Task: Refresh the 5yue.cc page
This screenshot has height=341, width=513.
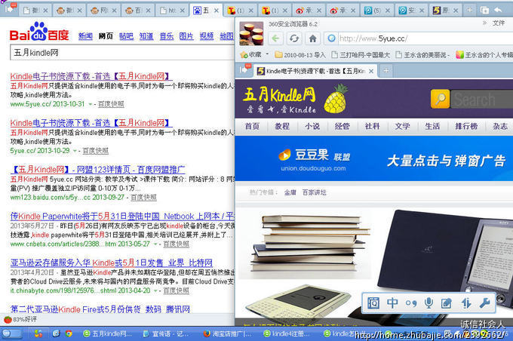Action: click(294, 38)
